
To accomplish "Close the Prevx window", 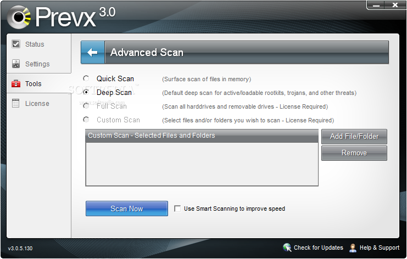I will coord(395,5).
